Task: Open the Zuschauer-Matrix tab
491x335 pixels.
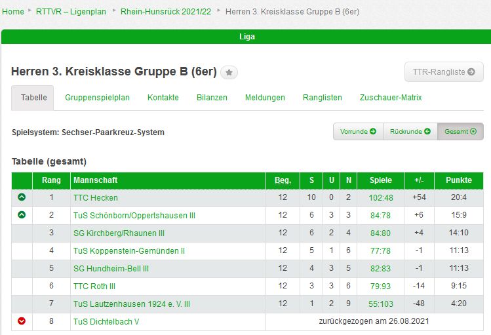Action: 391,98
